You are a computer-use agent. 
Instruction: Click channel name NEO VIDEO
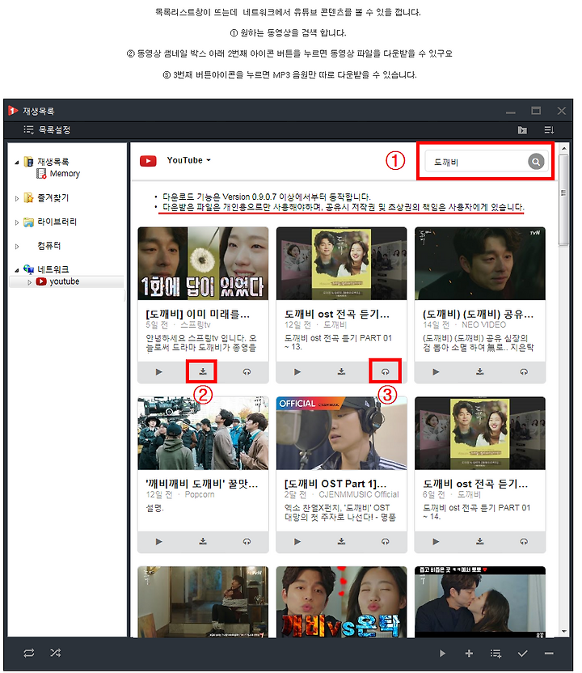pos(483,325)
